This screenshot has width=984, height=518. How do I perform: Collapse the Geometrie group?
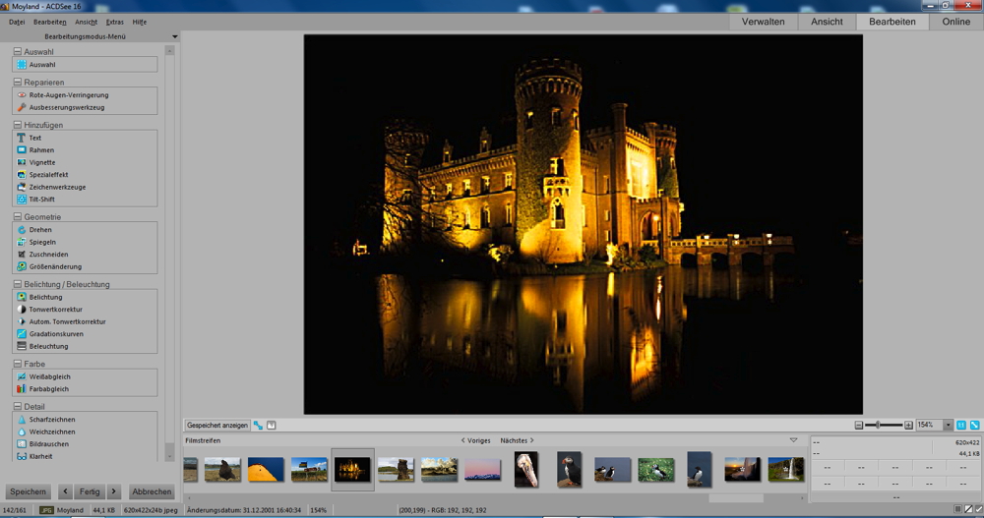(18, 217)
